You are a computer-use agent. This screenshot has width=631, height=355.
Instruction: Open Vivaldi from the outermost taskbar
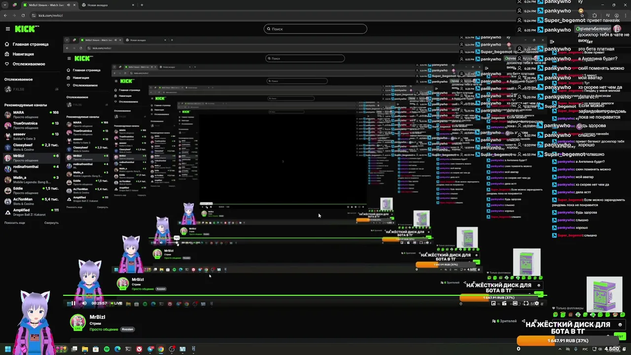(x=139, y=349)
